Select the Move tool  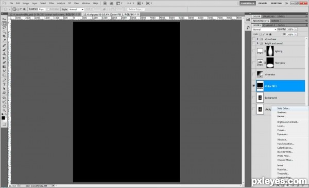[x=4, y=19]
